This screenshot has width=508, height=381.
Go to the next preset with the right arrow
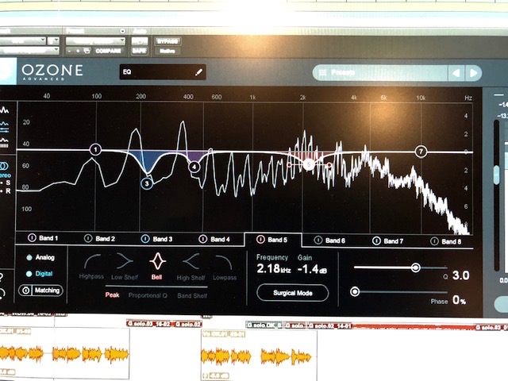473,73
